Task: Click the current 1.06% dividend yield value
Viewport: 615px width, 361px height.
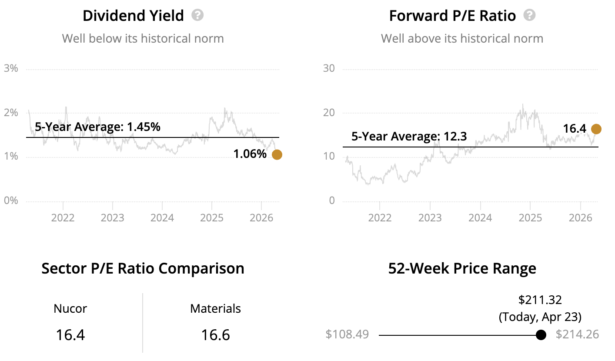Action: coord(250,154)
